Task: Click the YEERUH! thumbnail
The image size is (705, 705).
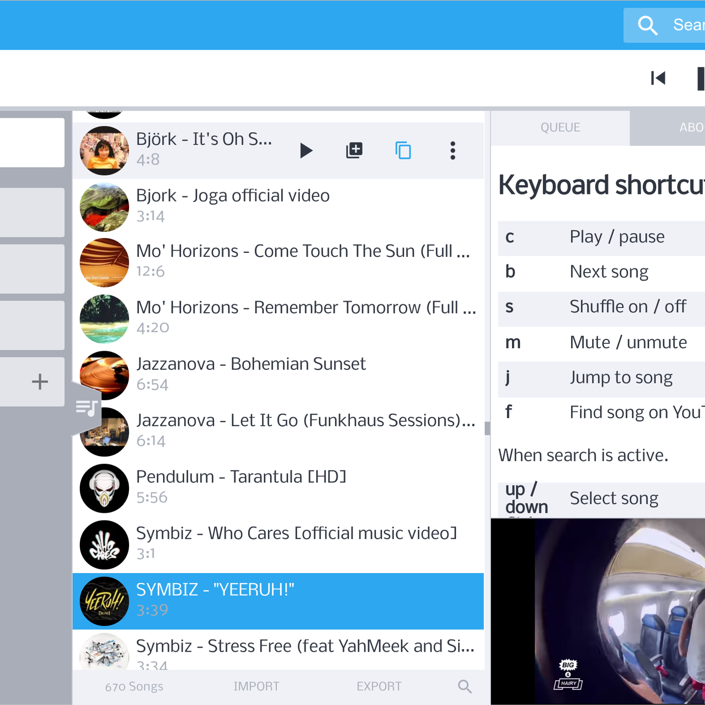Action: point(104,601)
